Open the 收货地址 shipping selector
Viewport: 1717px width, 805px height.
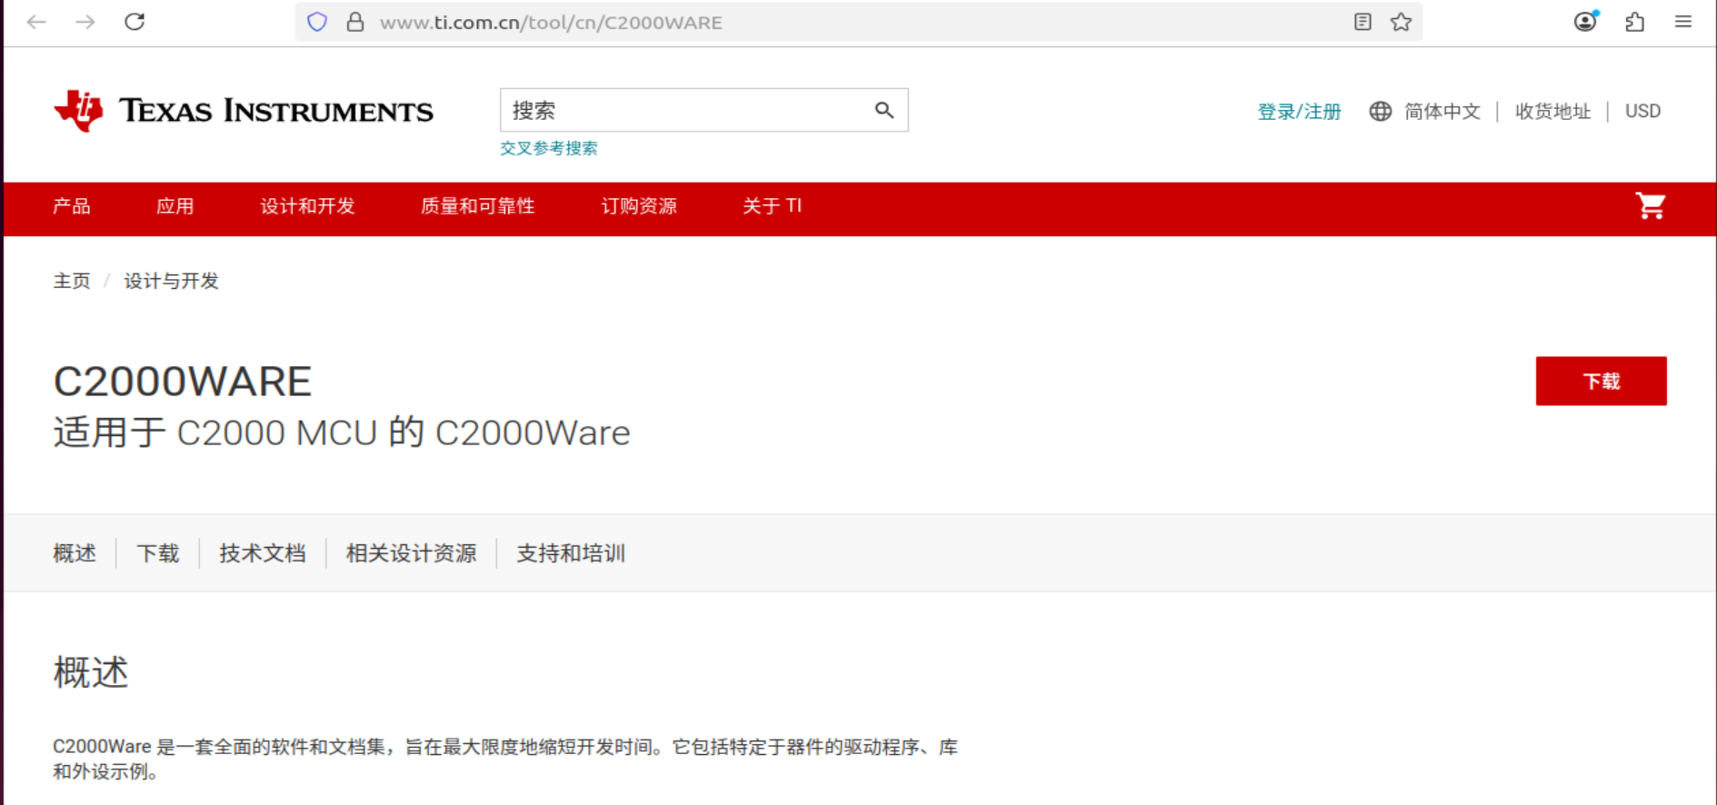[x=1552, y=111]
